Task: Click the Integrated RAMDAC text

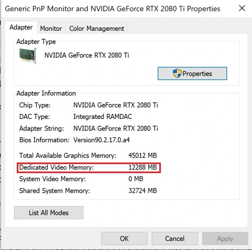Action: pyautogui.click(x=103, y=117)
